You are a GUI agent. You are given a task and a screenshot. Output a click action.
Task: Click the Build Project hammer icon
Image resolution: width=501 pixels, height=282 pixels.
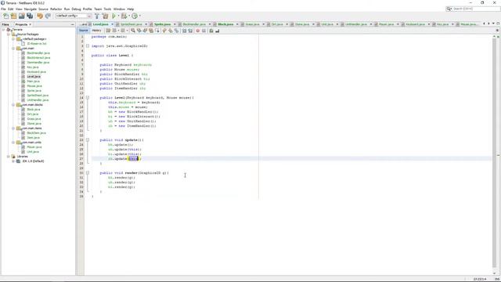pos(97,16)
